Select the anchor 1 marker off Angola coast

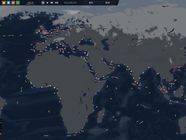tap(60, 102)
